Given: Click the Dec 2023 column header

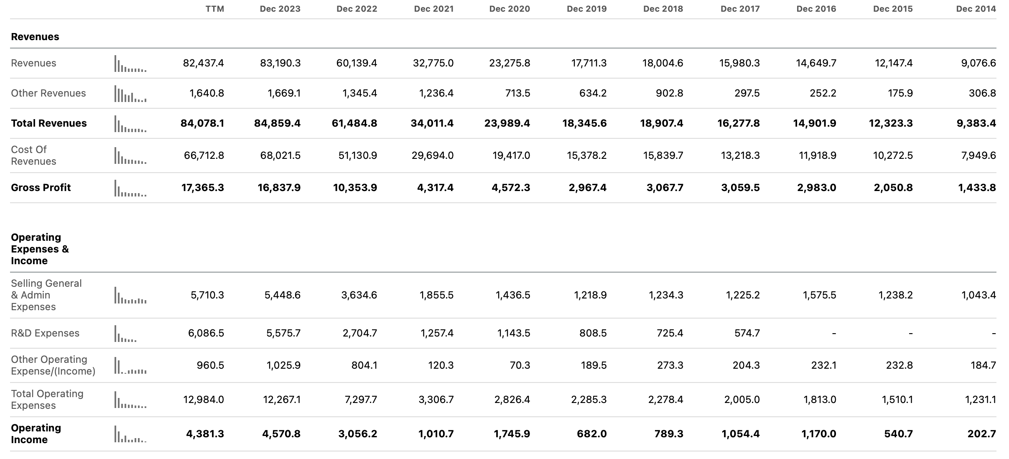Looking at the screenshot, I should 280,8.
